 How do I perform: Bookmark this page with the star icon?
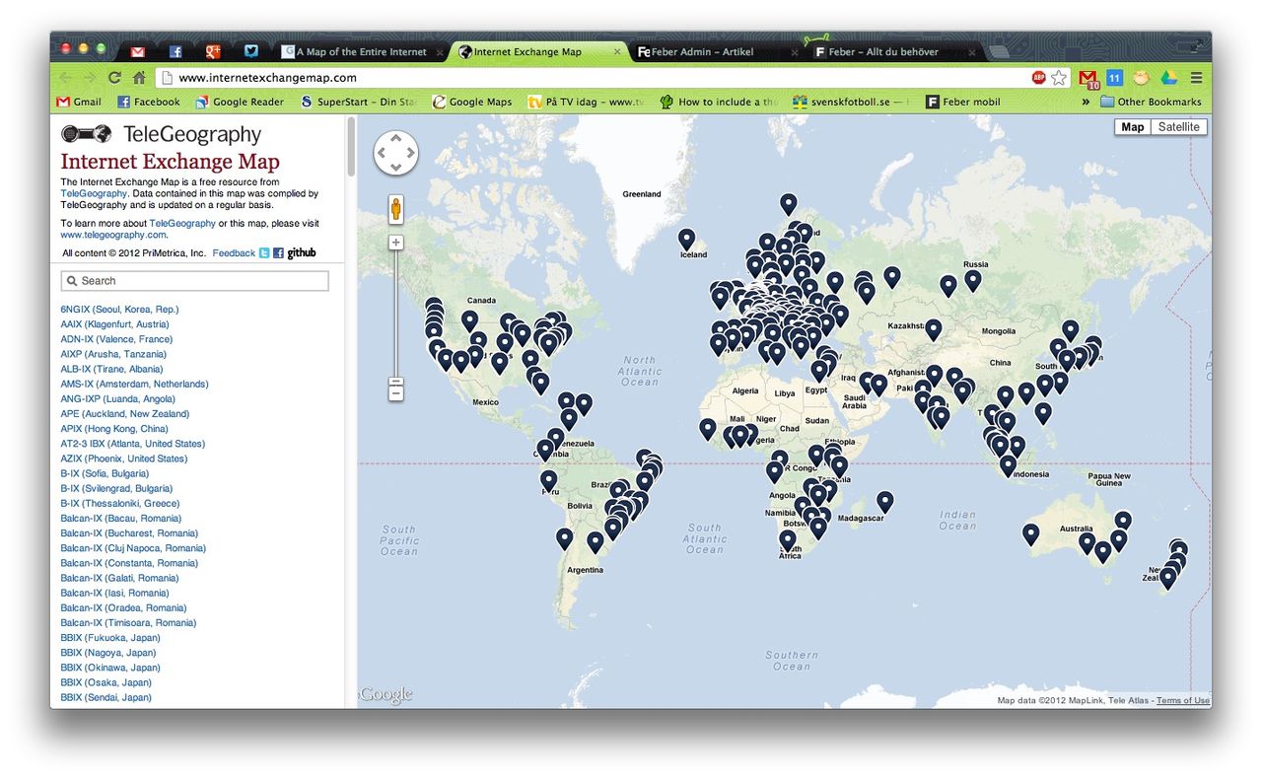point(1059,78)
